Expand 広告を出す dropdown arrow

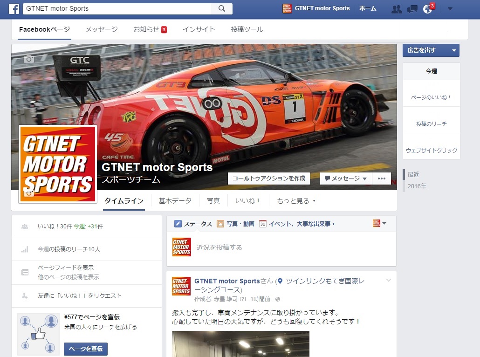tap(454, 50)
